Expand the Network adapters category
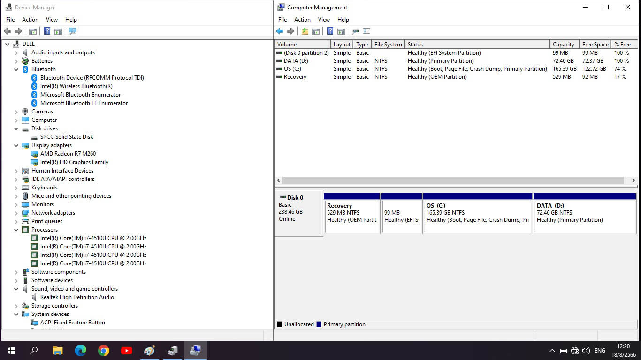This screenshot has height=360, width=641. [16, 213]
